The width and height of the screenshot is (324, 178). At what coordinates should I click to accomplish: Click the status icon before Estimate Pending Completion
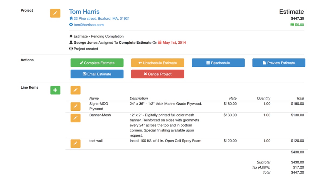point(70,36)
